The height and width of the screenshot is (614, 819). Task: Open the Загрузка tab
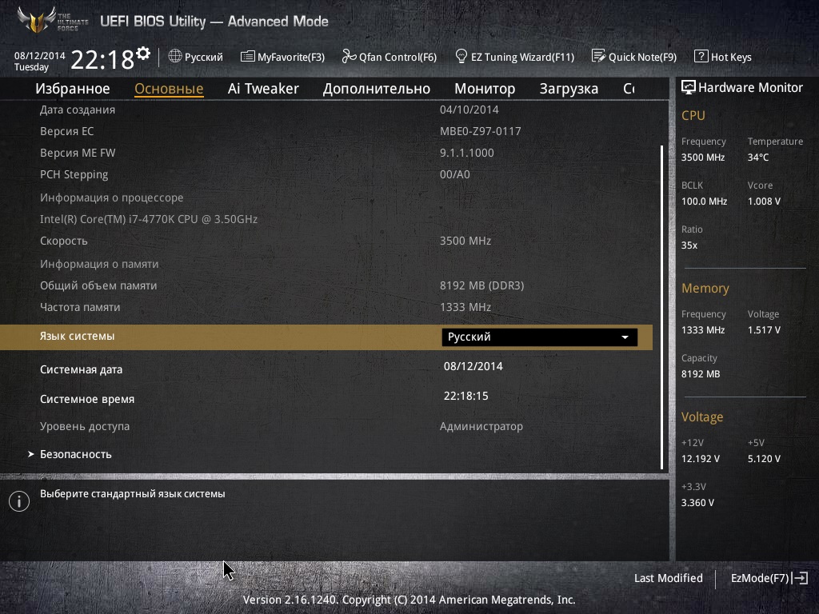point(569,89)
